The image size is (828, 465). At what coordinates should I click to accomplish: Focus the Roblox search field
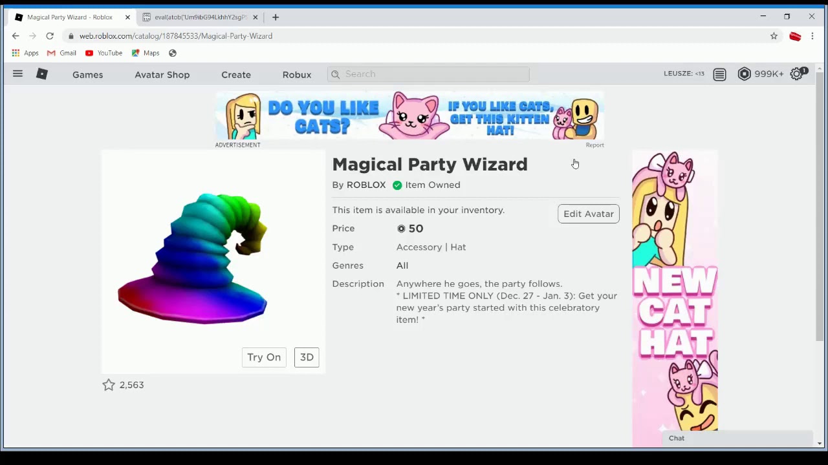pyautogui.click(x=428, y=74)
